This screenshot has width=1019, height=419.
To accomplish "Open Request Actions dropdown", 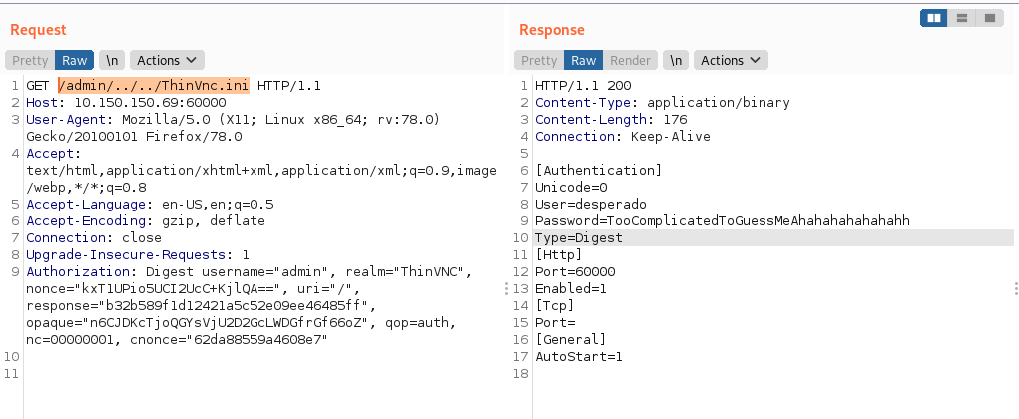I will [x=167, y=60].
